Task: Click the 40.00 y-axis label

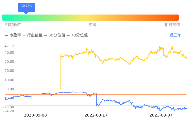Action: [x=9, y=53]
